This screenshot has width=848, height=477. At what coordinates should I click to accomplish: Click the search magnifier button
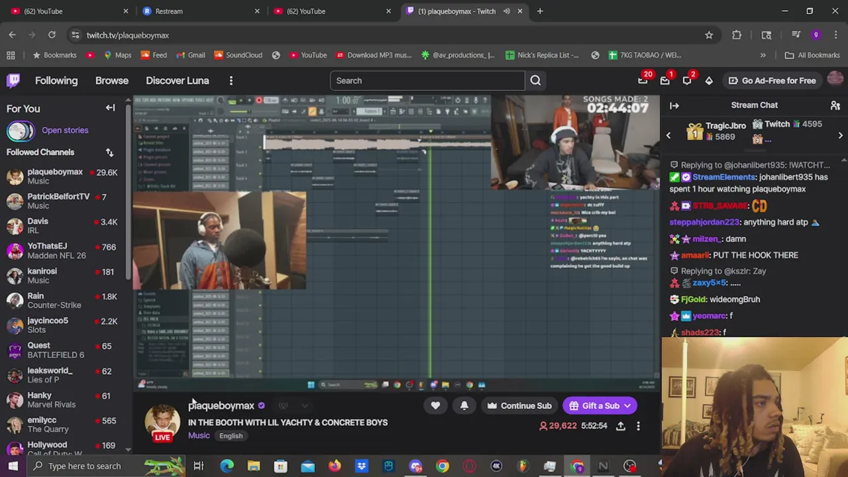click(x=535, y=81)
